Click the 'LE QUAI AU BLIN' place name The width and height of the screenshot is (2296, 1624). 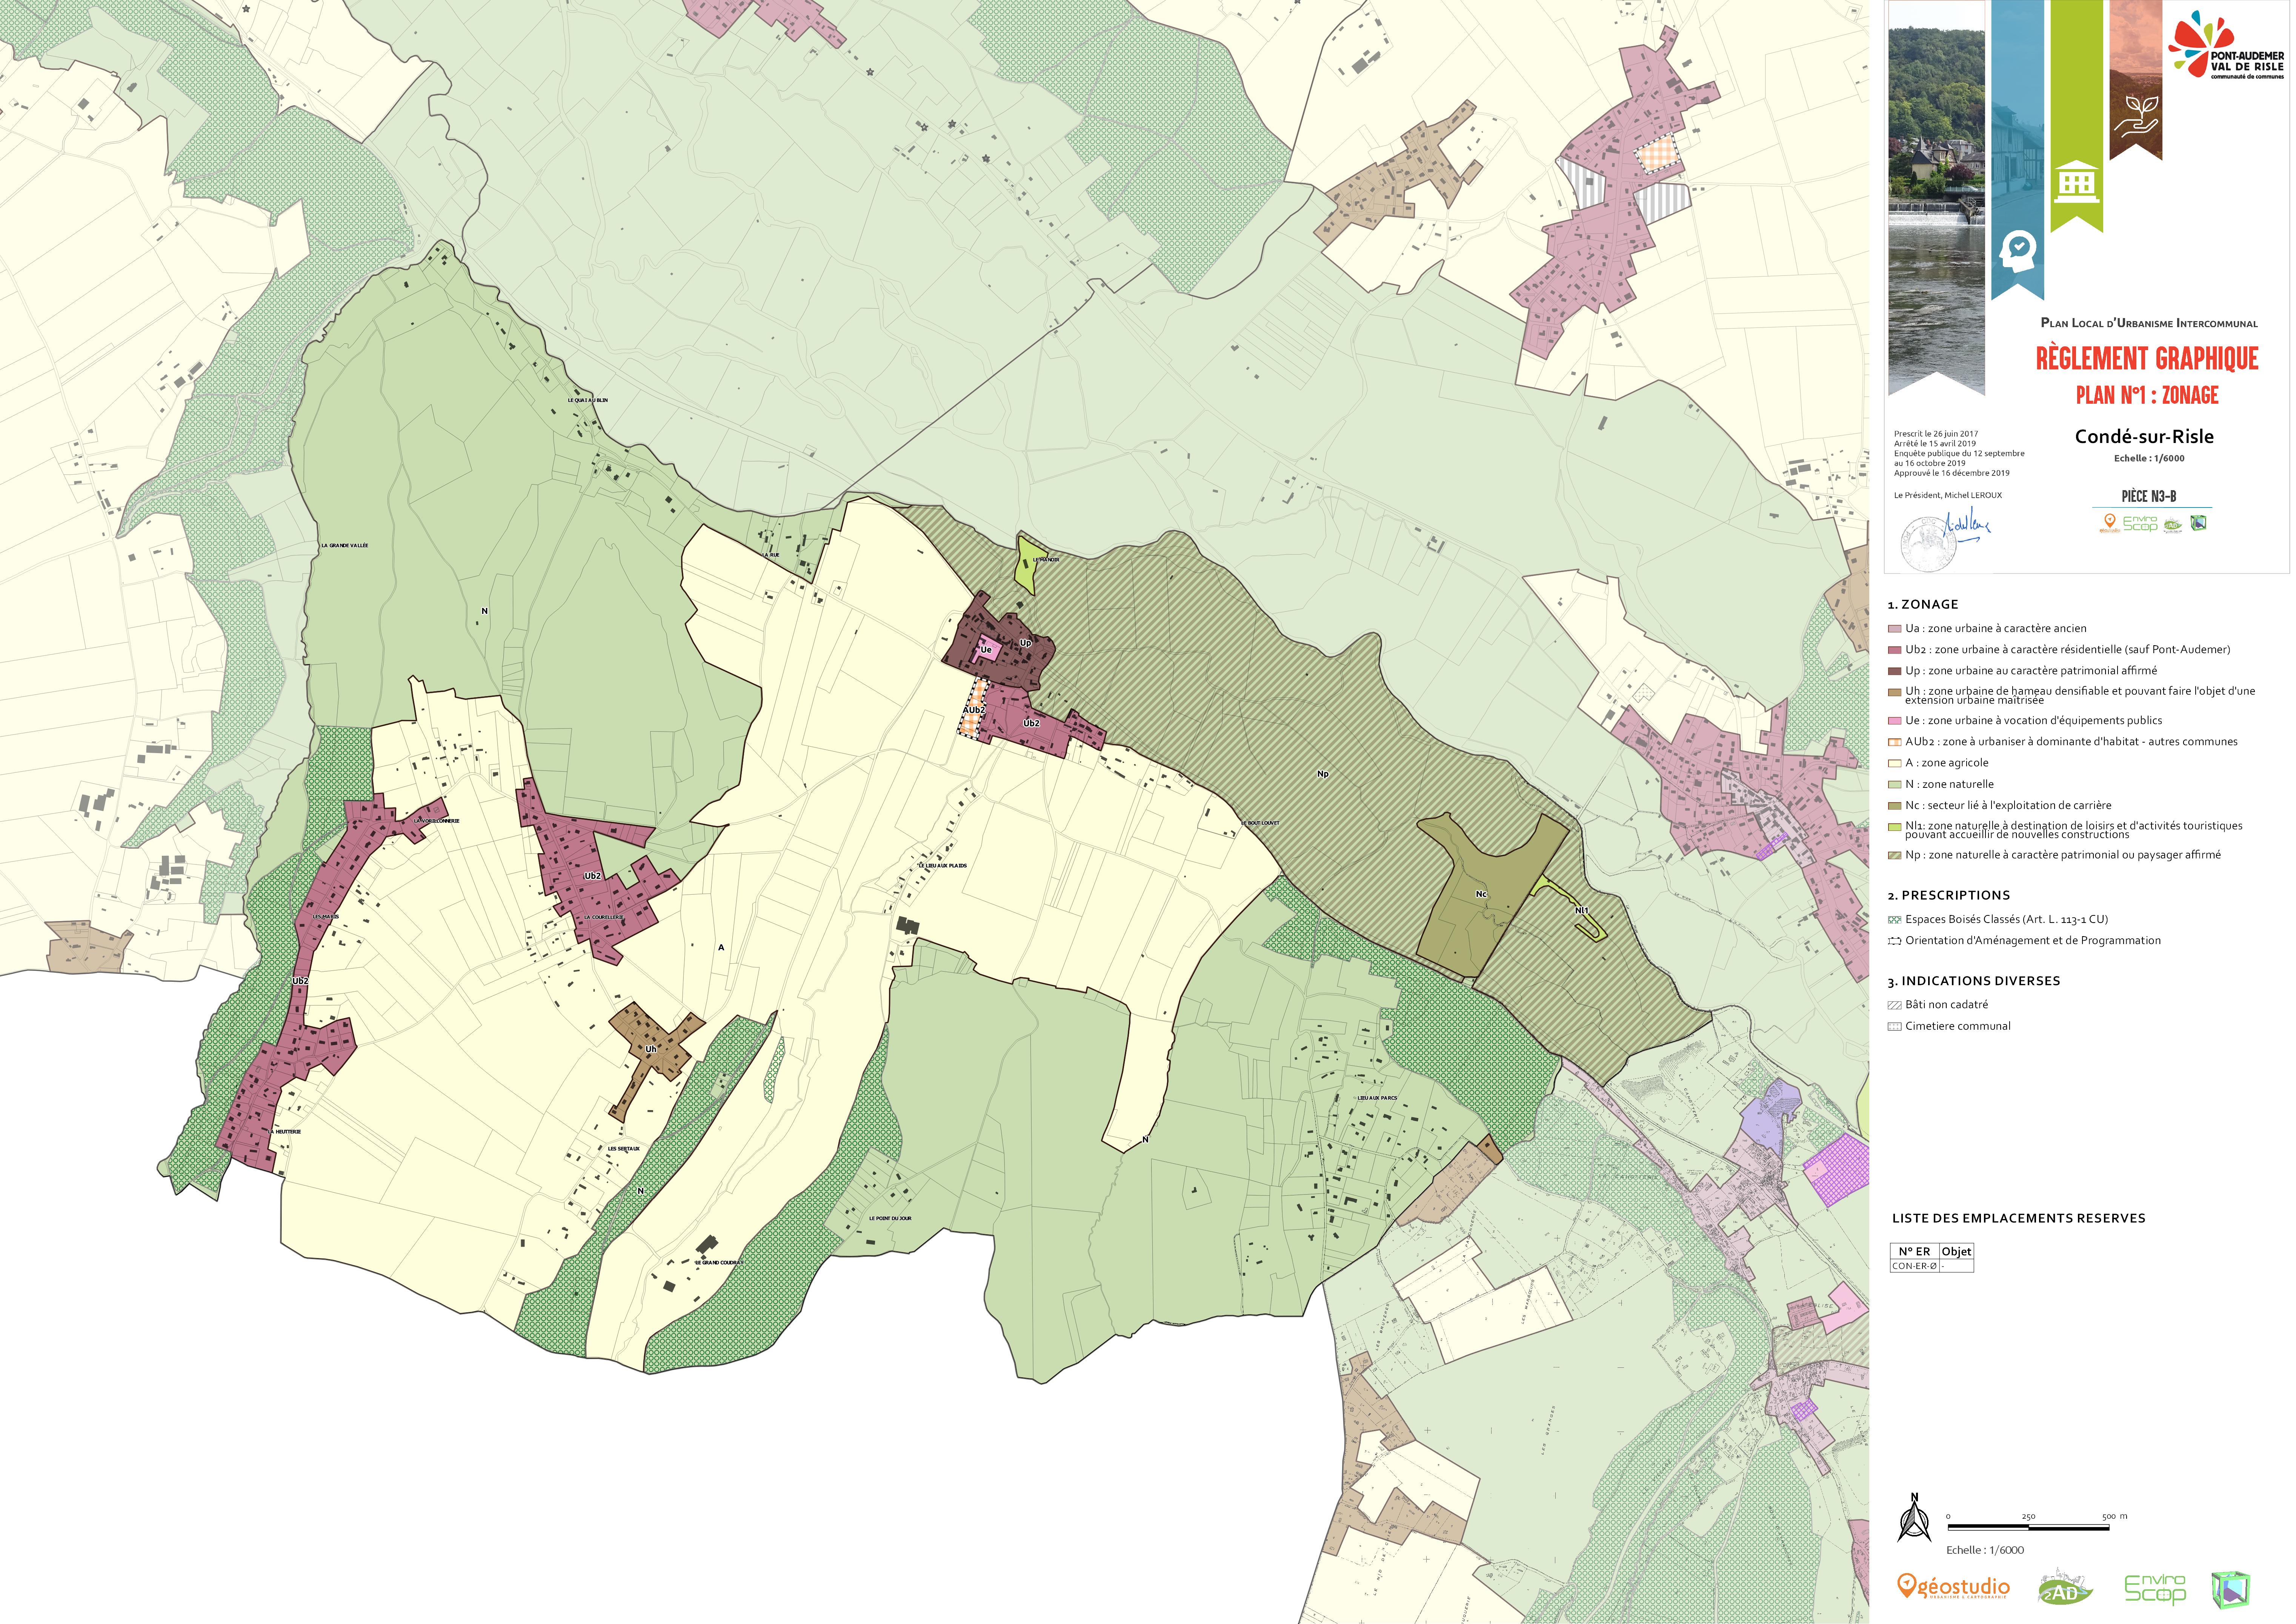(587, 400)
